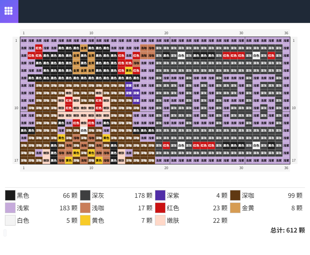Click the only 金黄 cell in row 2
The image size is (310, 255).
click(x=84, y=48)
